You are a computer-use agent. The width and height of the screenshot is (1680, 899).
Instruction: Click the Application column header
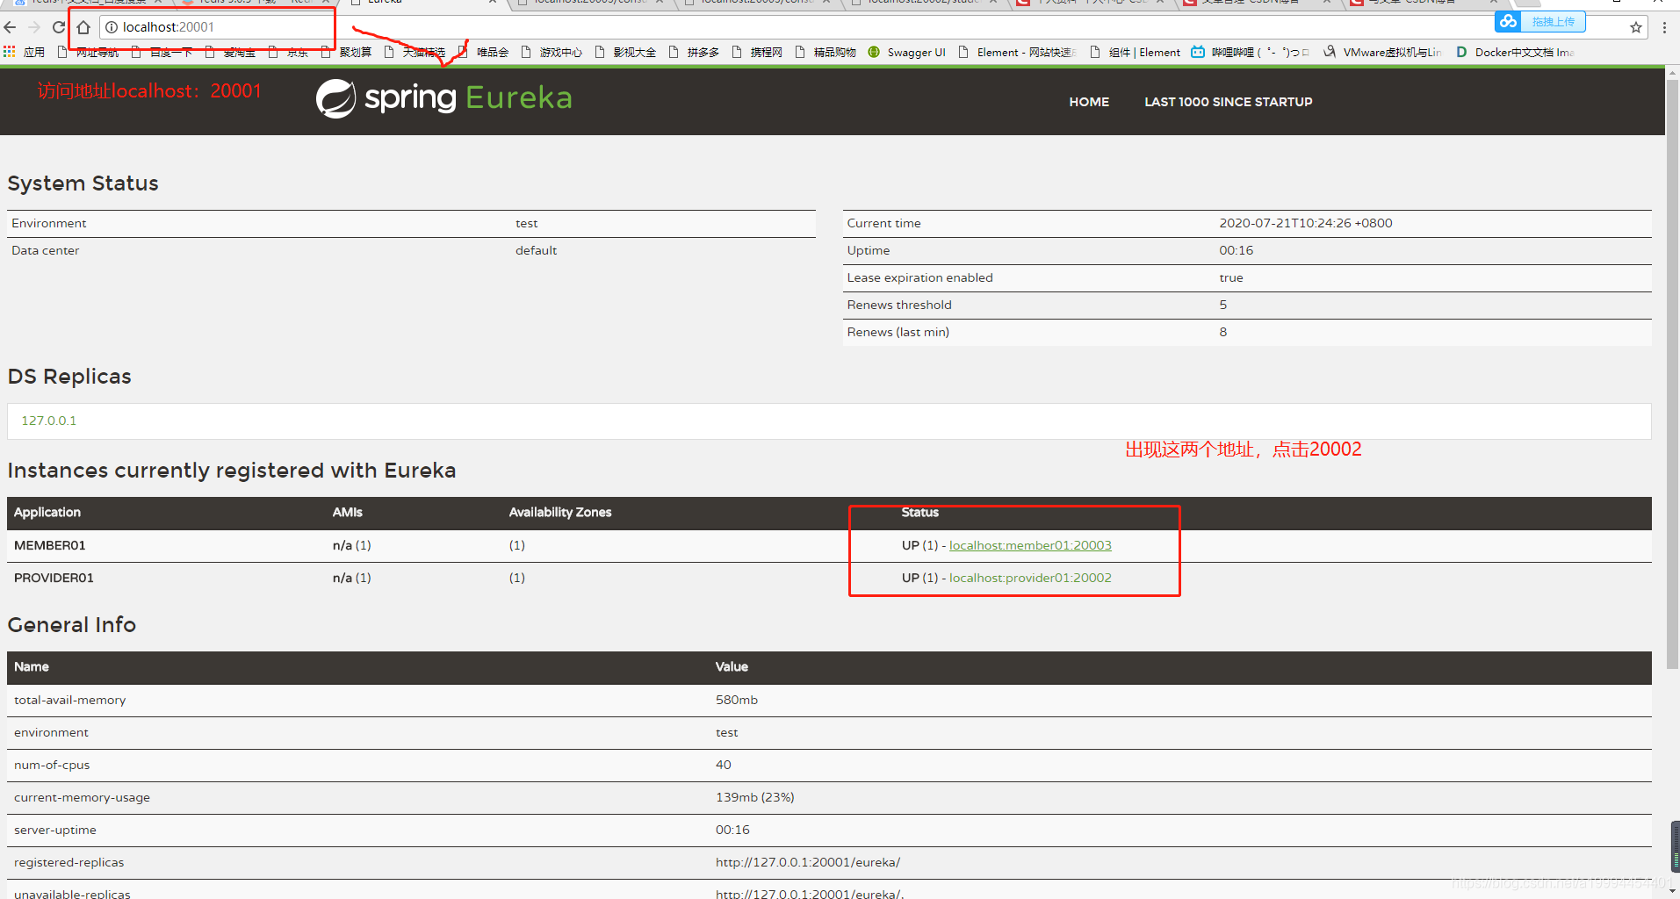tap(47, 512)
